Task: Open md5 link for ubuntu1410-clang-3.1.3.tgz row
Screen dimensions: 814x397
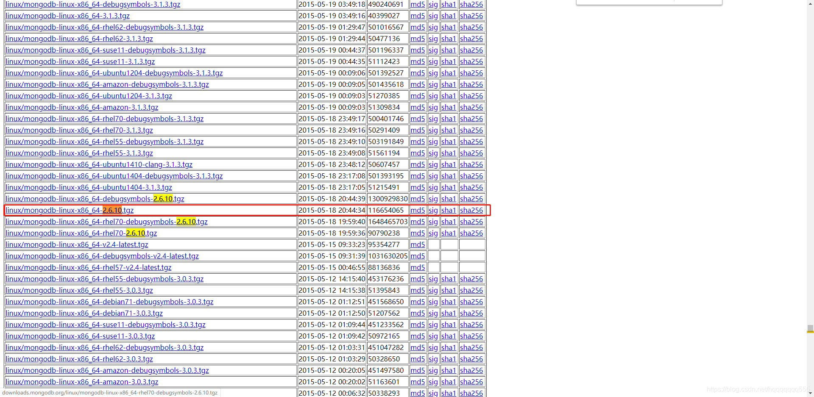Action: coord(418,164)
